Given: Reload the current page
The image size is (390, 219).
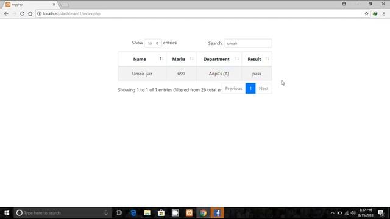Looking at the screenshot, I should click(x=22, y=13).
